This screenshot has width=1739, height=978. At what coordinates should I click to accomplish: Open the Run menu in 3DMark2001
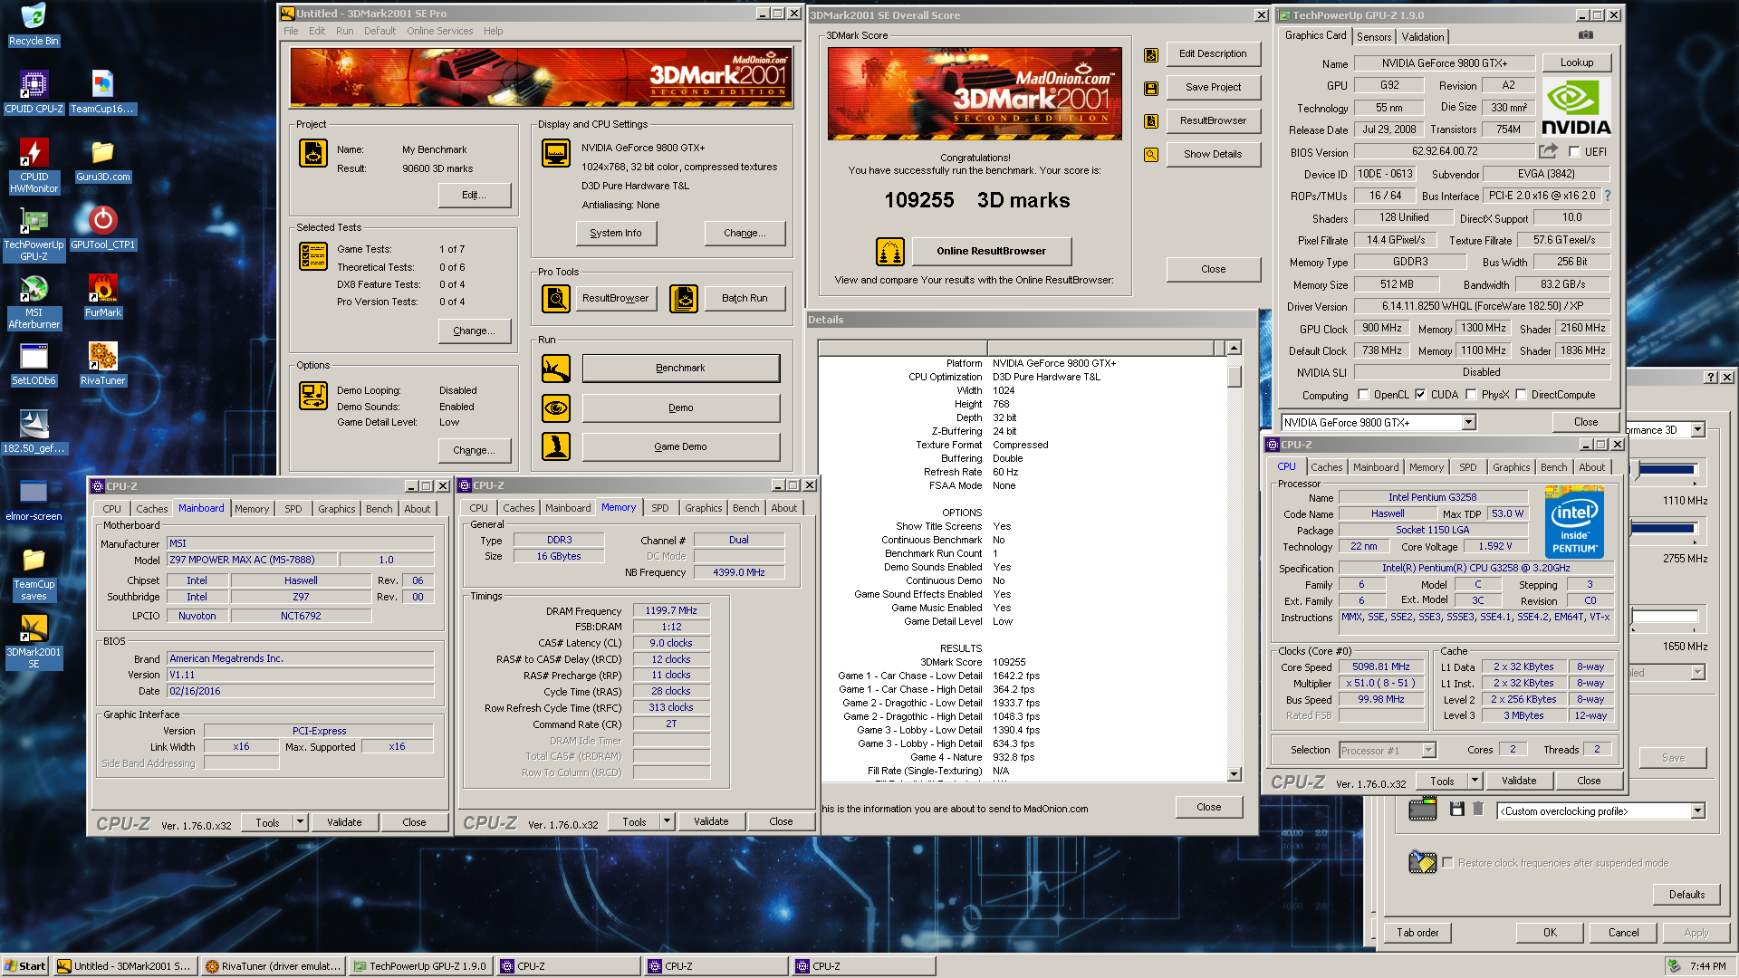344,31
